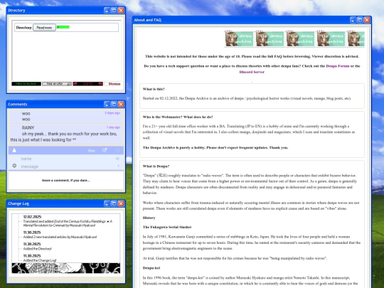
Task: Click the RAINY commenter name
Action: coord(28,128)
